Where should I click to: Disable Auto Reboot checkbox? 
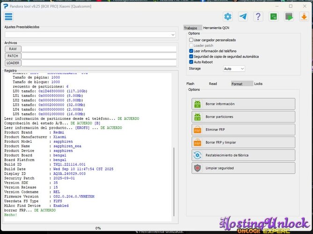click(x=191, y=62)
